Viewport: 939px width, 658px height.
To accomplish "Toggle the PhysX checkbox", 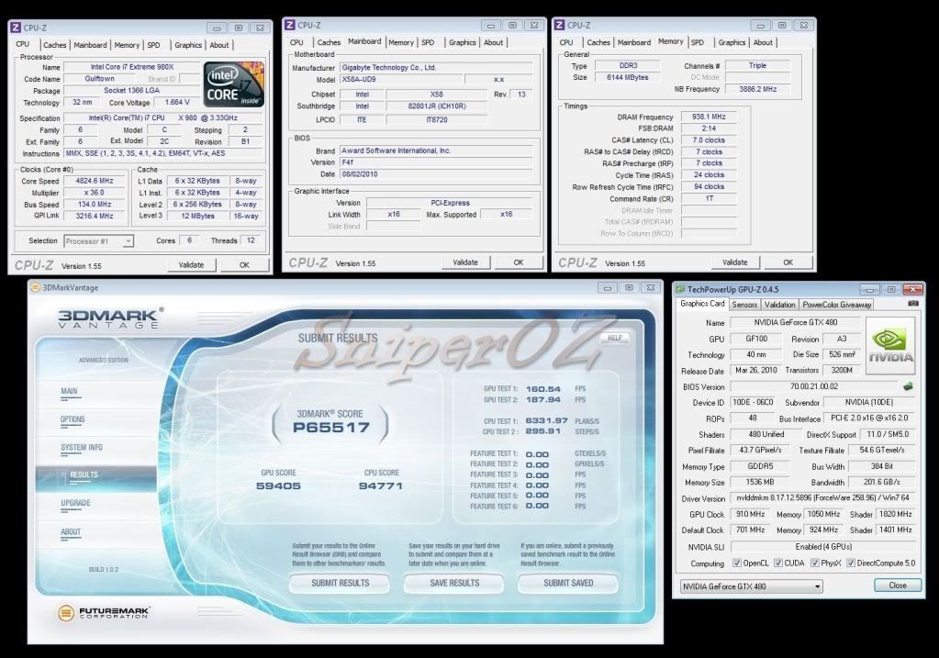I will pyautogui.click(x=814, y=563).
